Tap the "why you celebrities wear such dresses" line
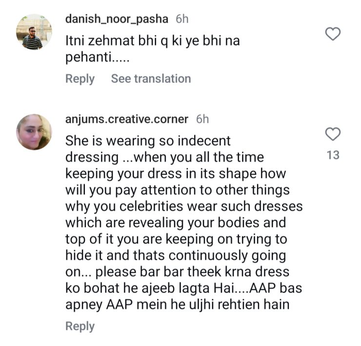Screen dimensions: 361x346 (184, 206)
